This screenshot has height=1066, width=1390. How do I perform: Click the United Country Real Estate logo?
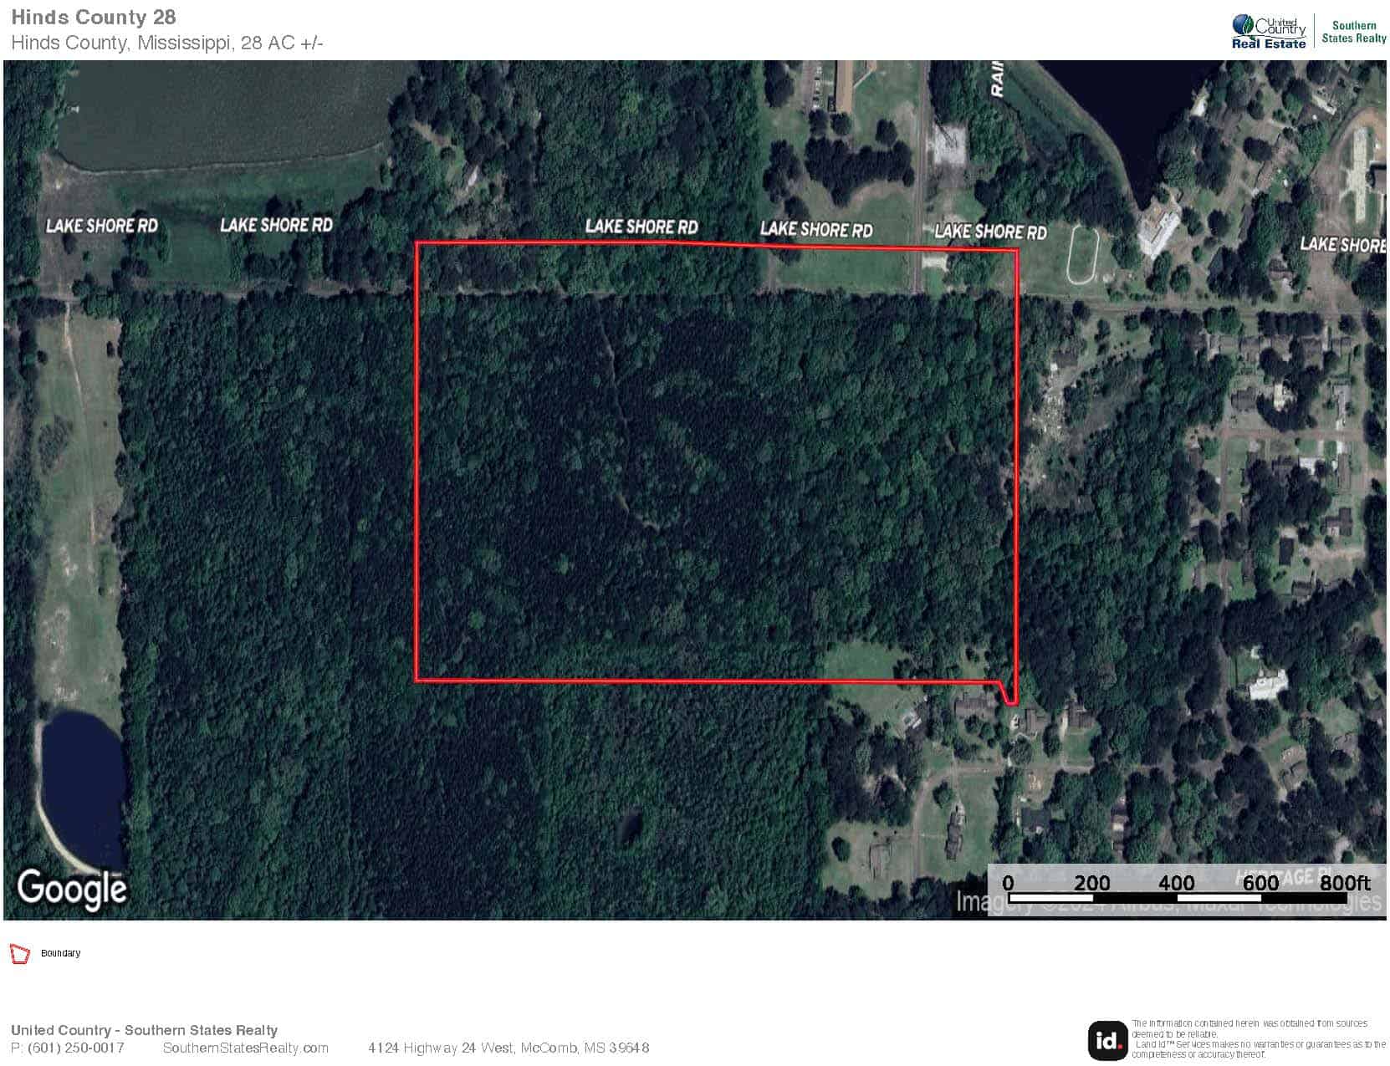tap(1268, 32)
